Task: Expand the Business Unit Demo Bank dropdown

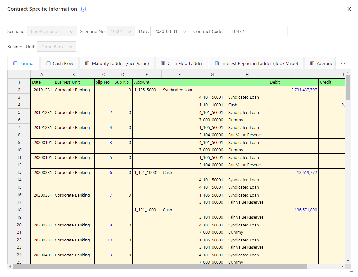Action: point(56,47)
